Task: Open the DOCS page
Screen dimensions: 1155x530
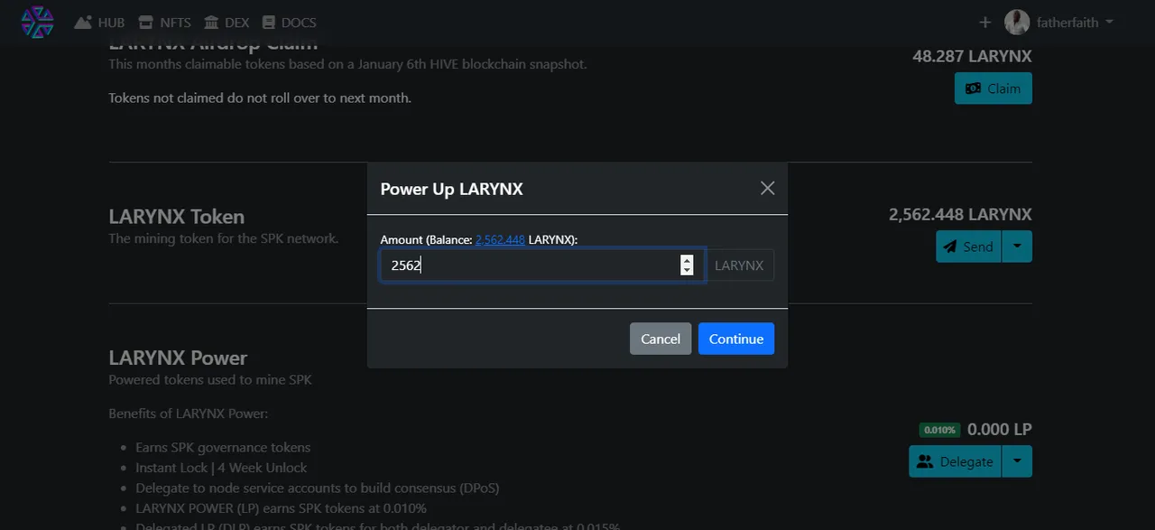Action: click(289, 23)
